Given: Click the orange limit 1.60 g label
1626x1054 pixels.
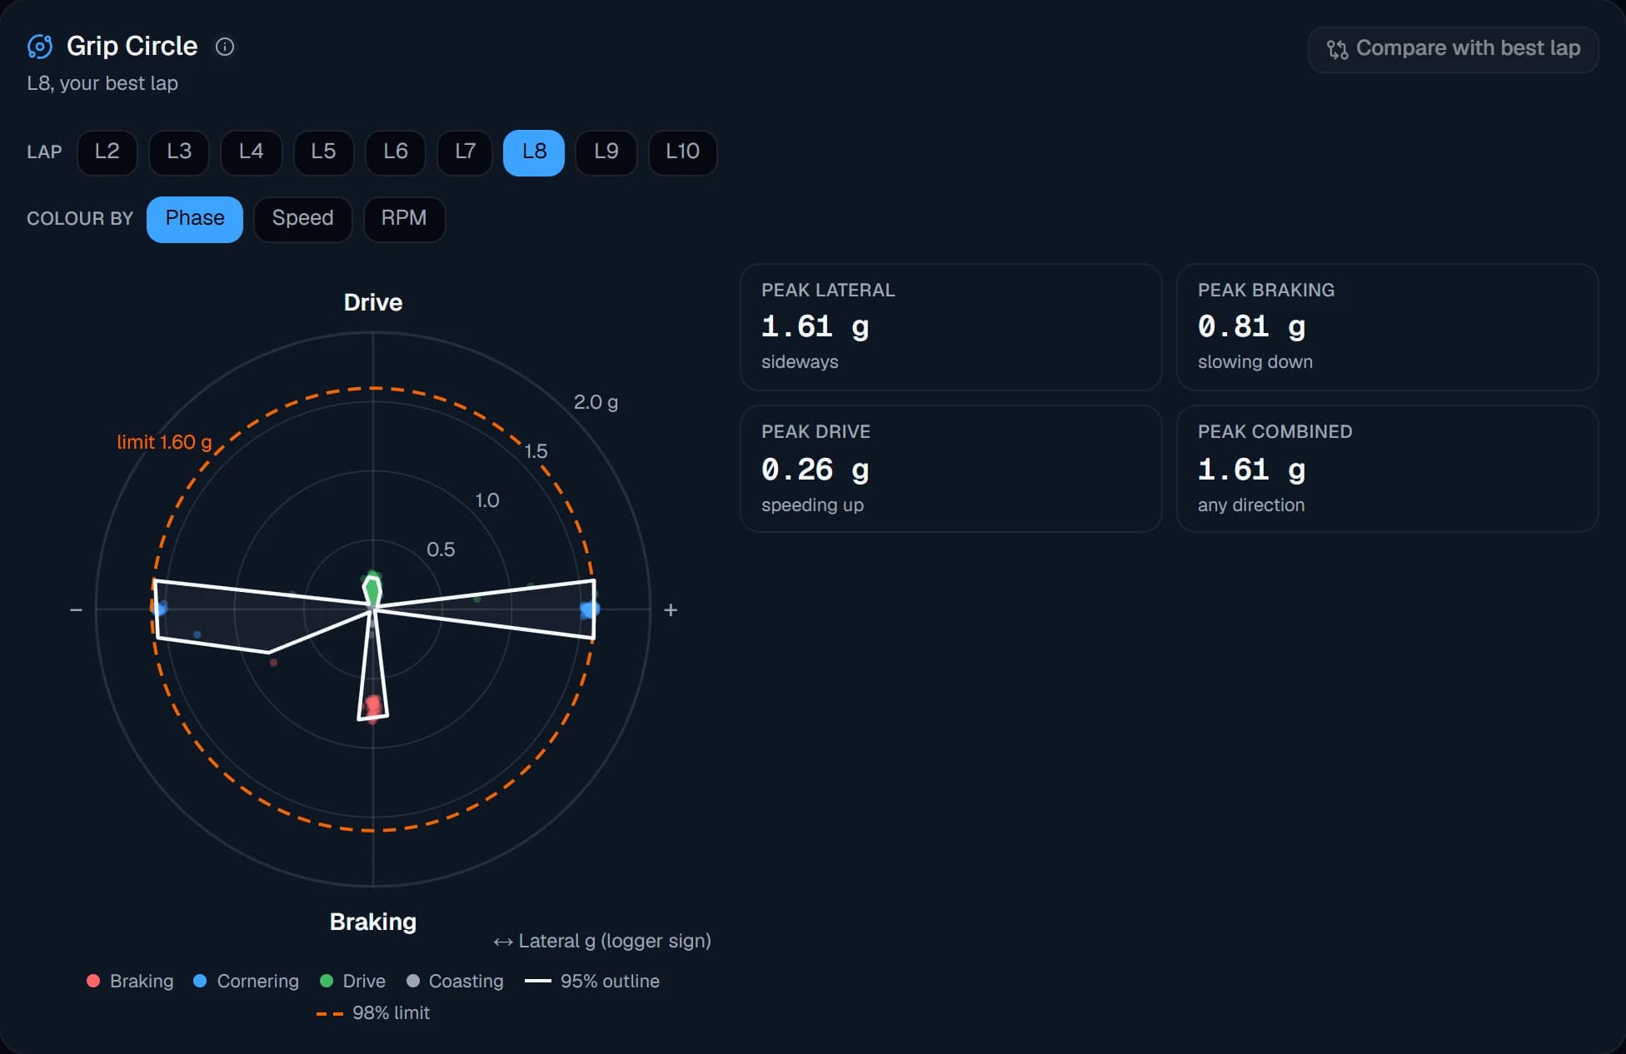Looking at the screenshot, I should click(x=164, y=442).
